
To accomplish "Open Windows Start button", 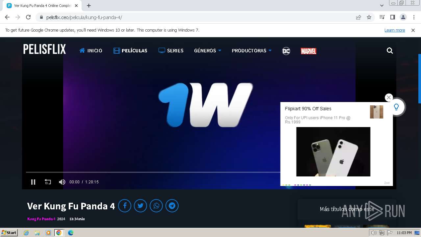I will coord(9,233).
